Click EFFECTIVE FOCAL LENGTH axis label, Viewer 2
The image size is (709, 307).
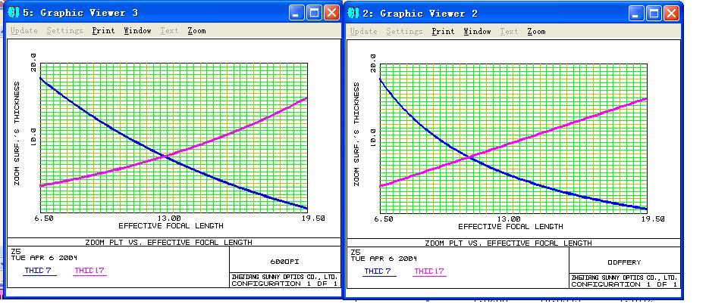coord(510,226)
